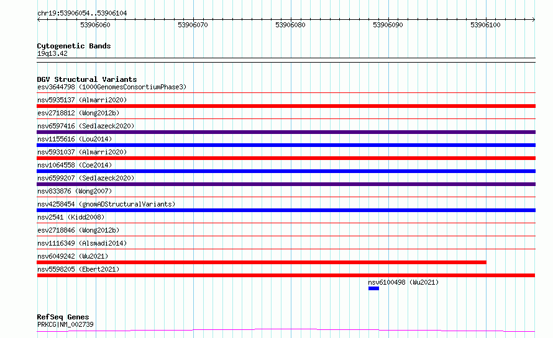This screenshot has width=553, height=338.
Task: Click ruler position 53906070
Action: (193, 25)
